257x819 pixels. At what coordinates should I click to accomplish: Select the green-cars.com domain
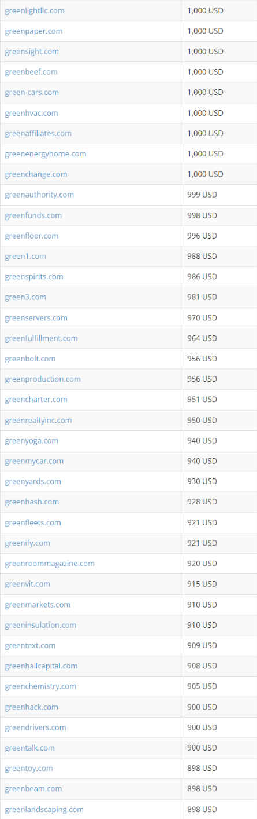coord(32,93)
